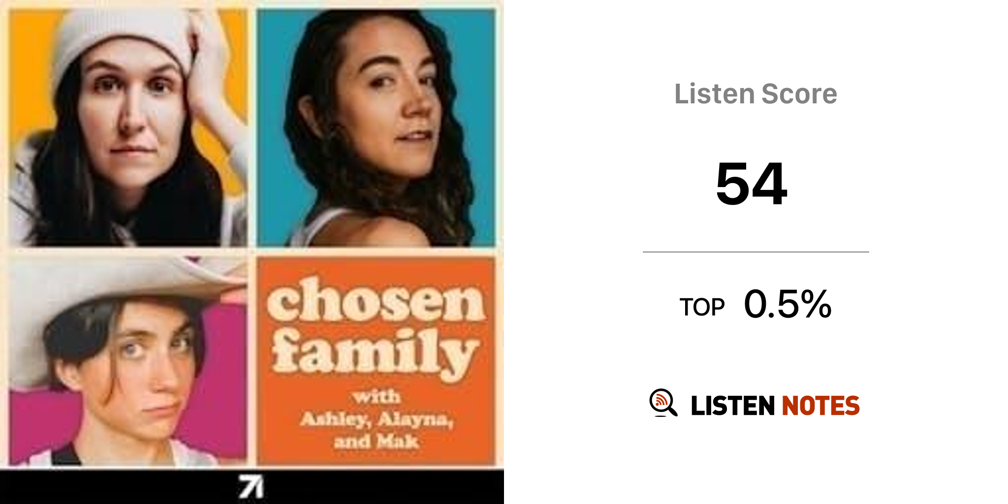This screenshot has width=1008, height=504.
Task: Click the "and Mak" text
Action: coord(377,441)
